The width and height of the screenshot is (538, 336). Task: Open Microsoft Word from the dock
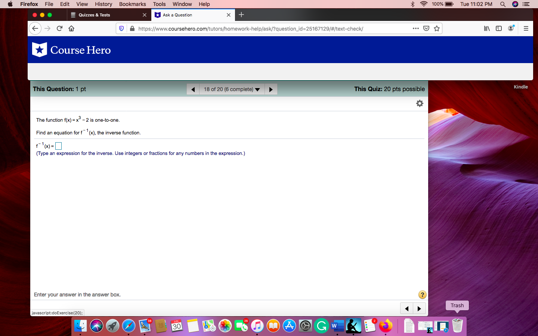pos(337,326)
